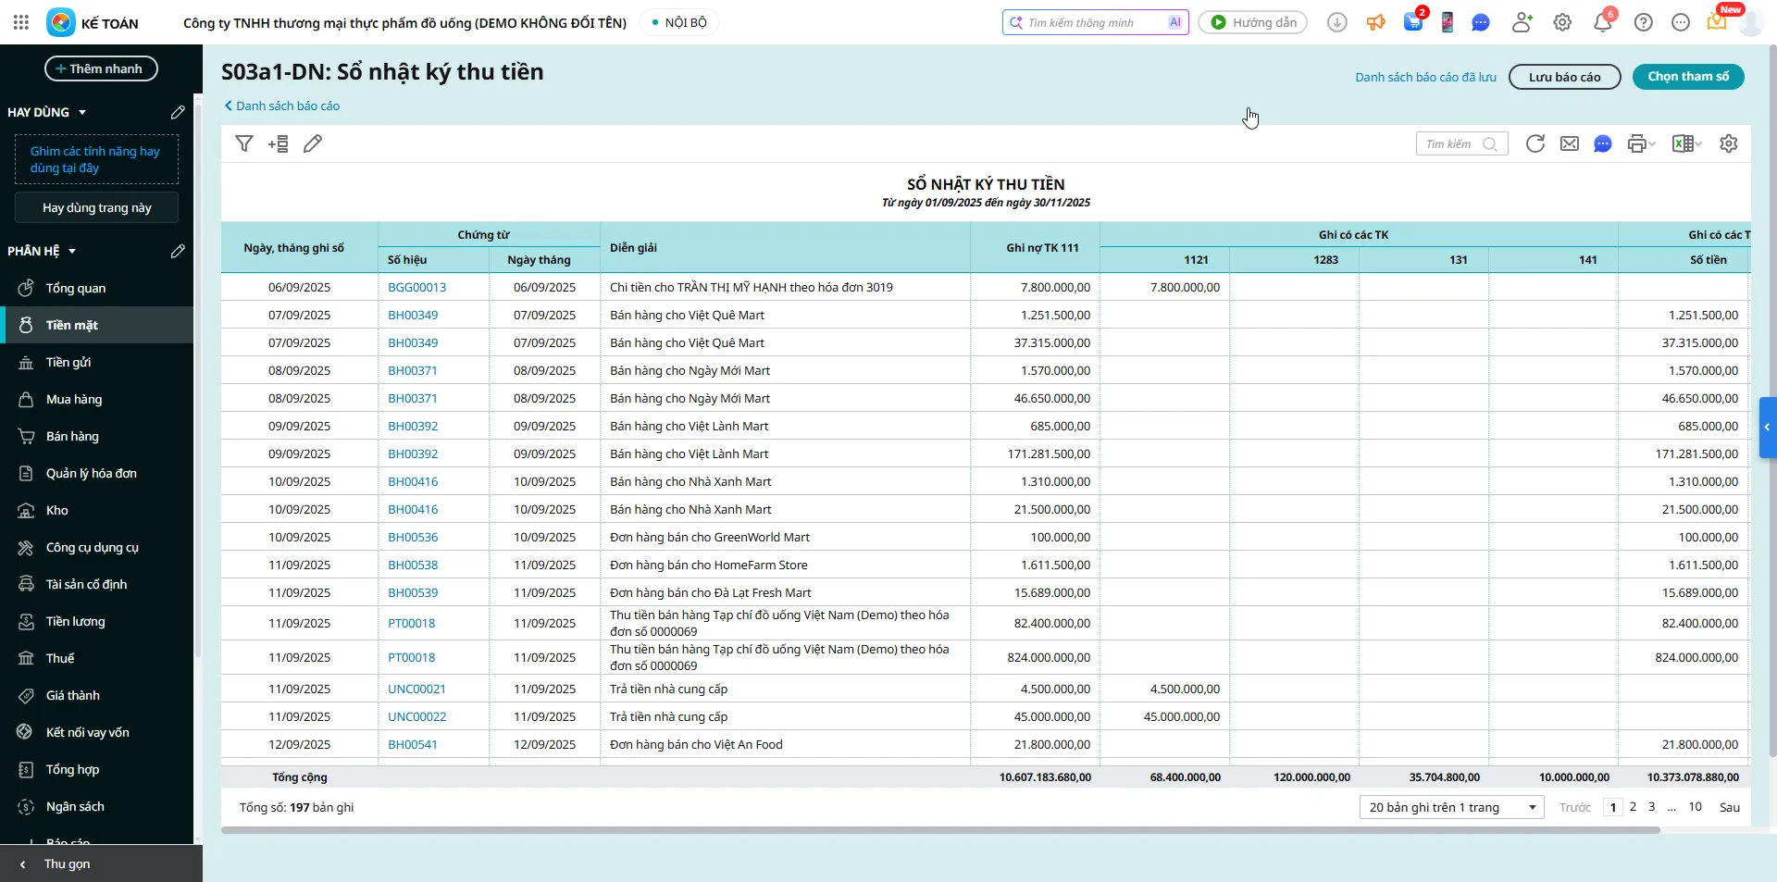
Task: Open the print icon in the report toolbar
Action: 1636,143
